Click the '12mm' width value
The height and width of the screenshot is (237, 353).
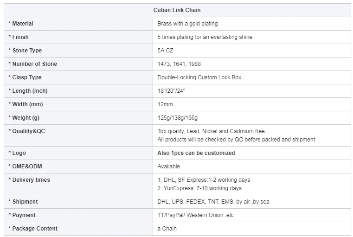click(165, 104)
